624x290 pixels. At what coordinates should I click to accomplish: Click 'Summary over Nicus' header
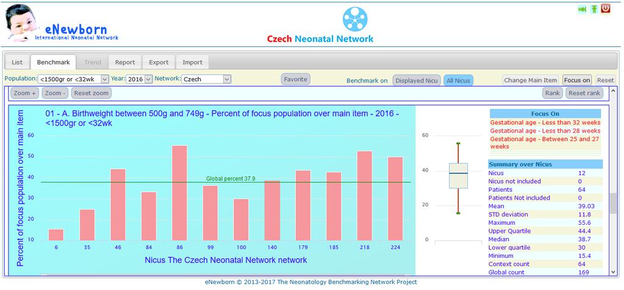(545, 164)
